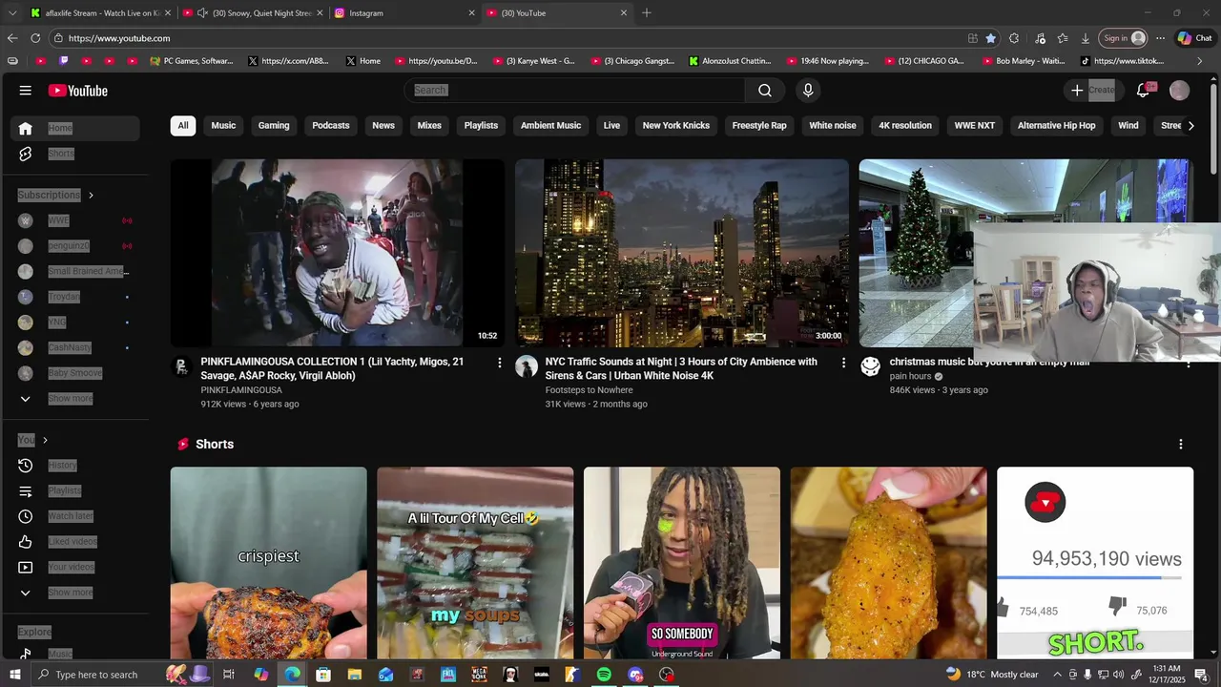Click pain hours channel avatar
This screenshot has width=1221, height=687.
point(870,367)
